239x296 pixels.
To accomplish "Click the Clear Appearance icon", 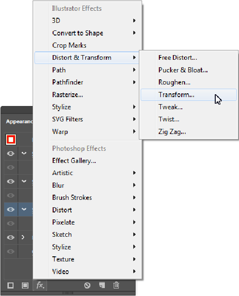I will [87, 285].
